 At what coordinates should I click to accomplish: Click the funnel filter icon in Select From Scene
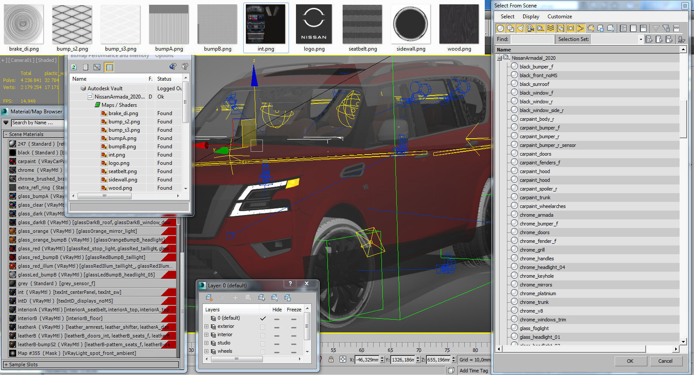coord(656,28)
